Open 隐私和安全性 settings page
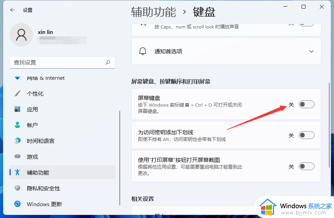334x218 pixels. (62, 188)
